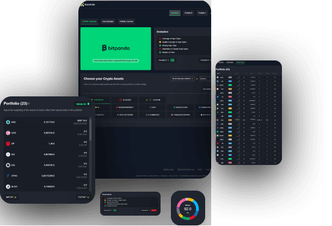Switch to the Portfolio Overview tab
This screenshot has height=226, width=332.
126,21
